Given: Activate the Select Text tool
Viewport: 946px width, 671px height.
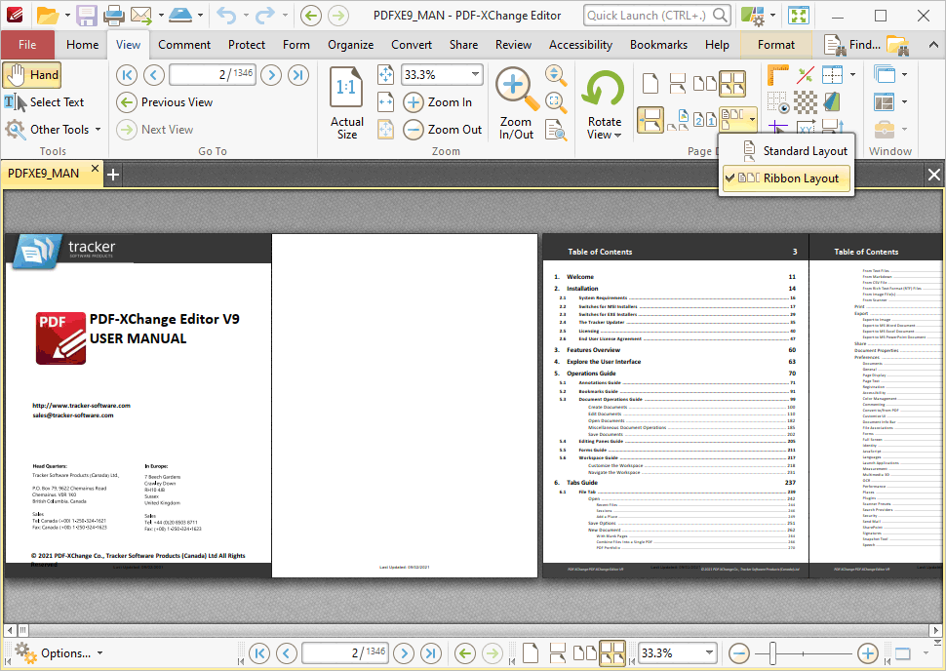Looking at the screenshot, I should pyautogui.click(x=44, y=102).
